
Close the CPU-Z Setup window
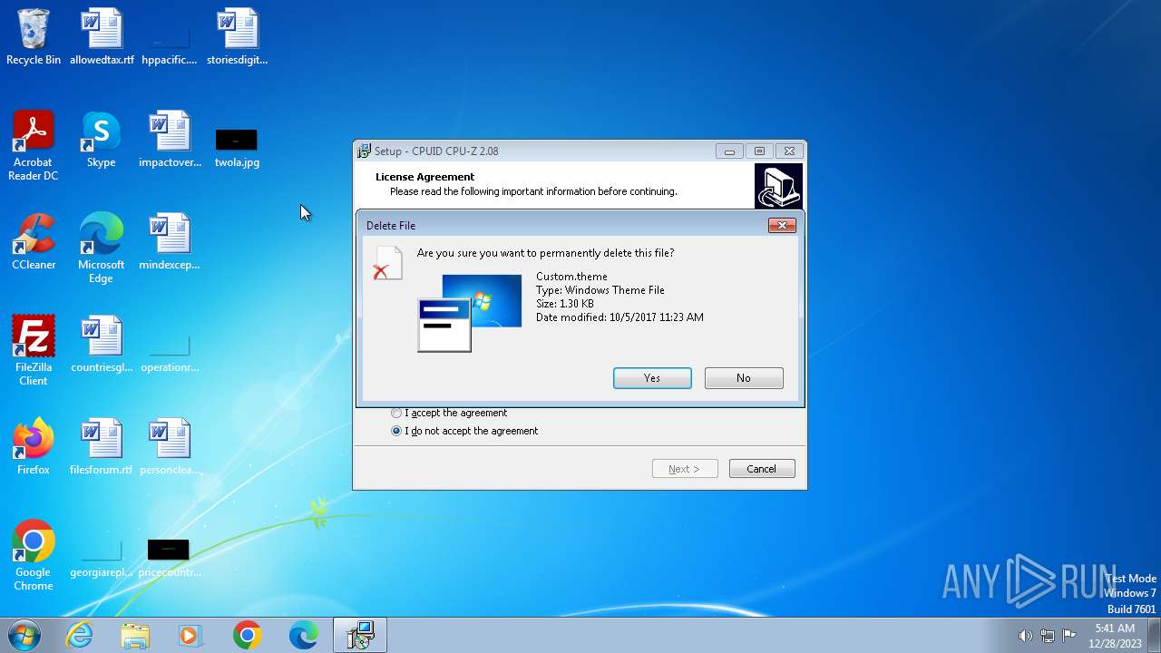pyautogui.click(x=789, y=151)
